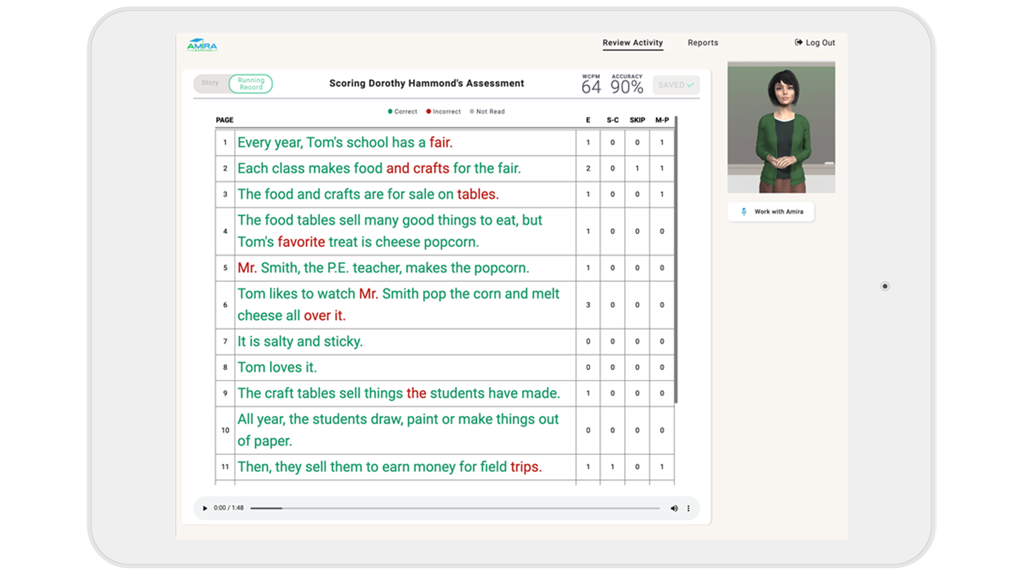Click the E column error count for line 6
Screen dimensions: 1021x574
(x=588, y=304)
